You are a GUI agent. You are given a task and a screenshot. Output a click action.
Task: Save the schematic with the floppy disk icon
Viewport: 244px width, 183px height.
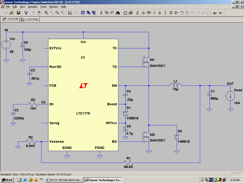click(19, 13)
